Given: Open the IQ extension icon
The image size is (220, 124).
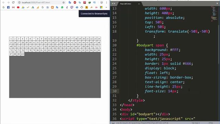Looking at the screenshot, I should tap(95, 2).
